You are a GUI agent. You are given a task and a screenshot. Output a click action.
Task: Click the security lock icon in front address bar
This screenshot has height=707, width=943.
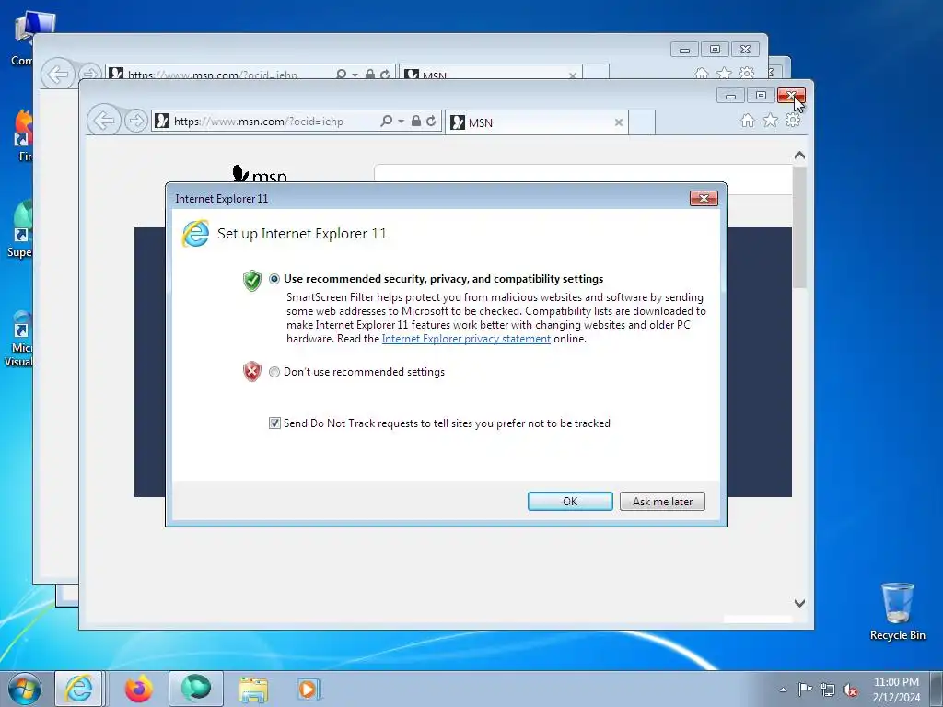[x=416, y=121]
